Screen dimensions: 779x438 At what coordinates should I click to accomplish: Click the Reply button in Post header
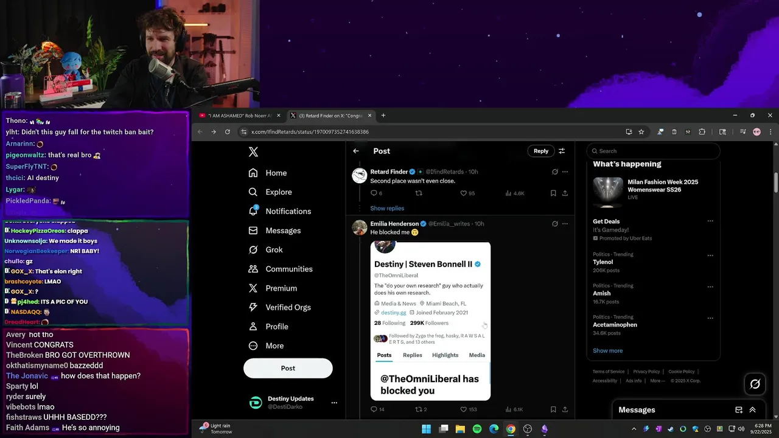[x=541, y=151]
